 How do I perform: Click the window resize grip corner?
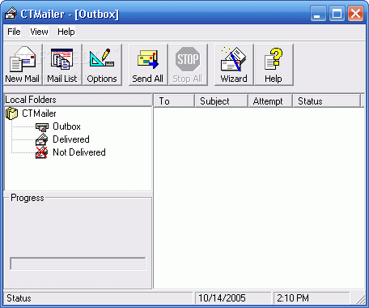(360, 299)
